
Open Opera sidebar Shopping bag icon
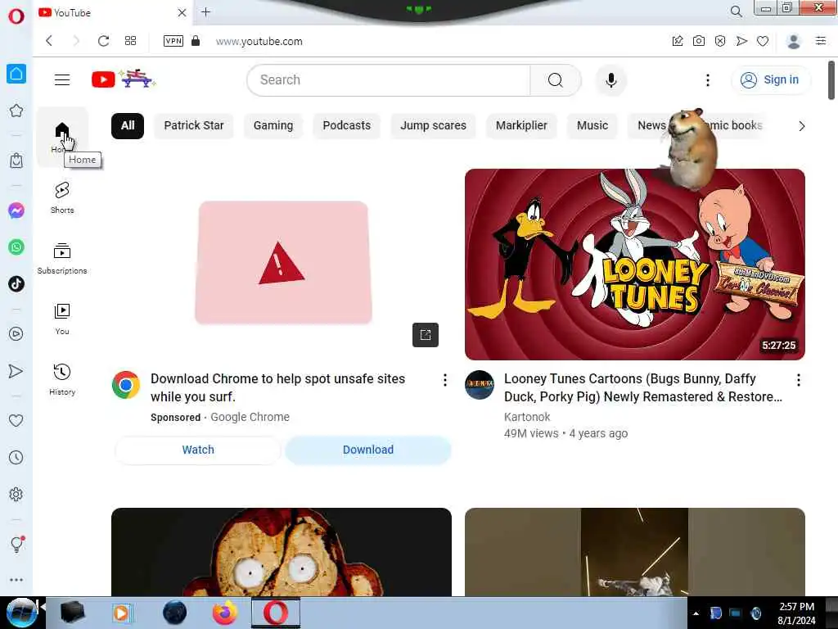(x=16, y=160)
